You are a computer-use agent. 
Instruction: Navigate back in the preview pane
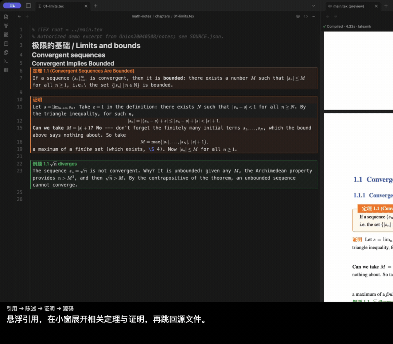328,16
